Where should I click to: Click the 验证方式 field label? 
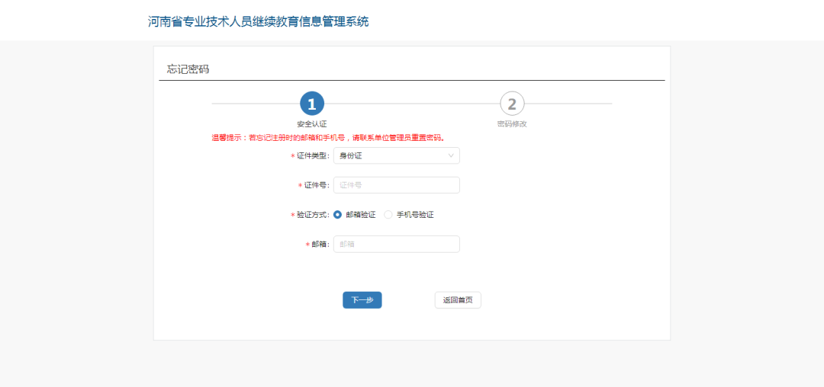point(312,216)
